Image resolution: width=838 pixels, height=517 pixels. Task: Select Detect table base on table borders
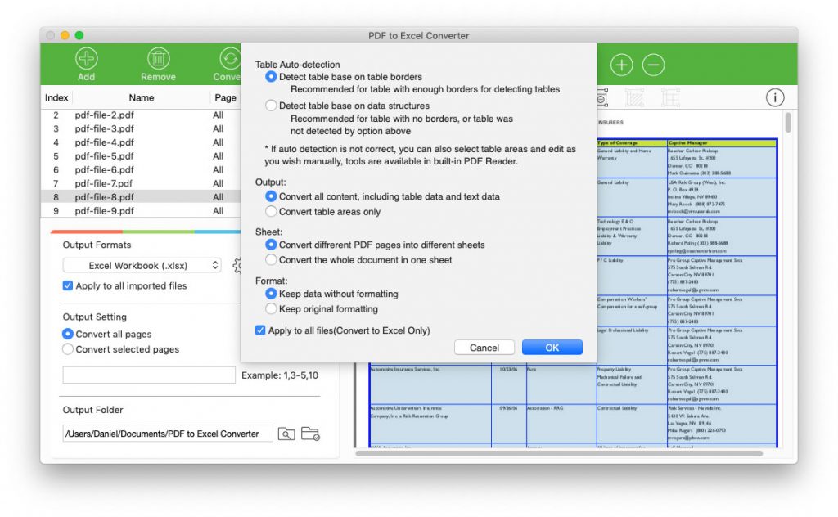pos(271,77)
